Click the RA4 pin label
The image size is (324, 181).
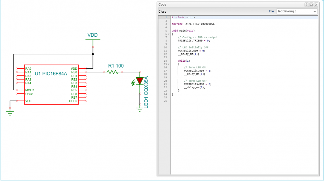28,83
